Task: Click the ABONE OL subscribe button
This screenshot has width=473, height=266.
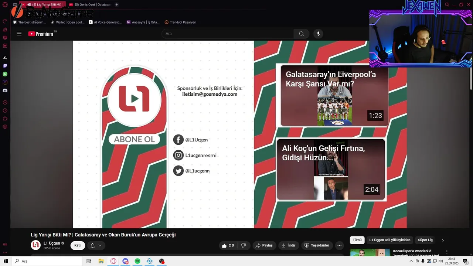Action: tap(134, 139)
